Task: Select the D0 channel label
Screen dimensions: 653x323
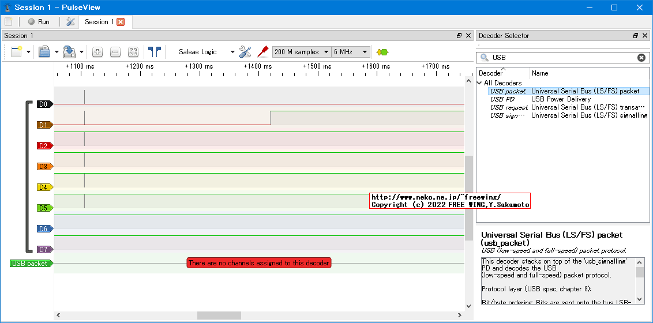Action: (x=45, y=104)
